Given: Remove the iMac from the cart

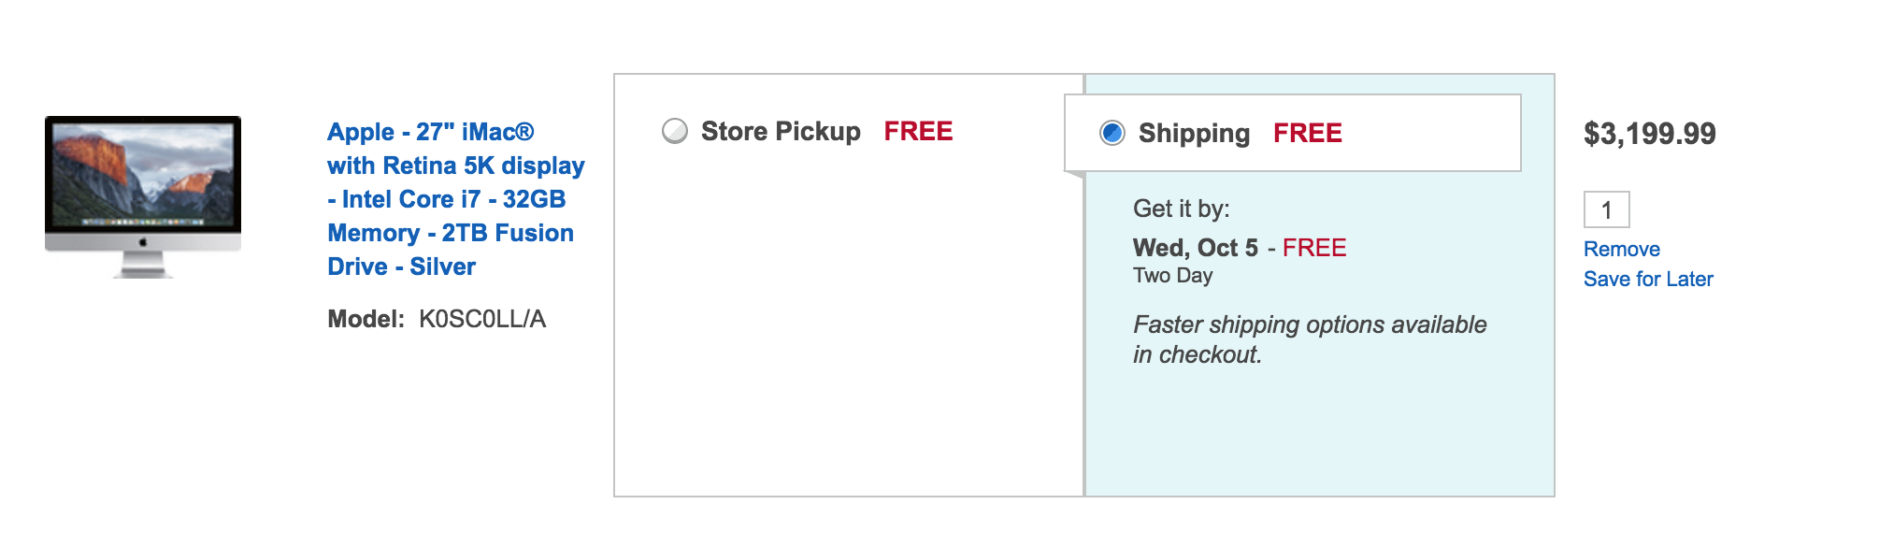Looking at the screenshot, I should click(x=1621, y=249).
